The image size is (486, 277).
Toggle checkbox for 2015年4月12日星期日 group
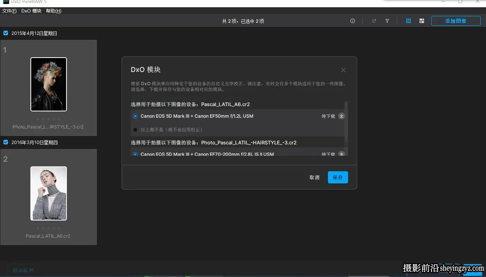point(6,33)
